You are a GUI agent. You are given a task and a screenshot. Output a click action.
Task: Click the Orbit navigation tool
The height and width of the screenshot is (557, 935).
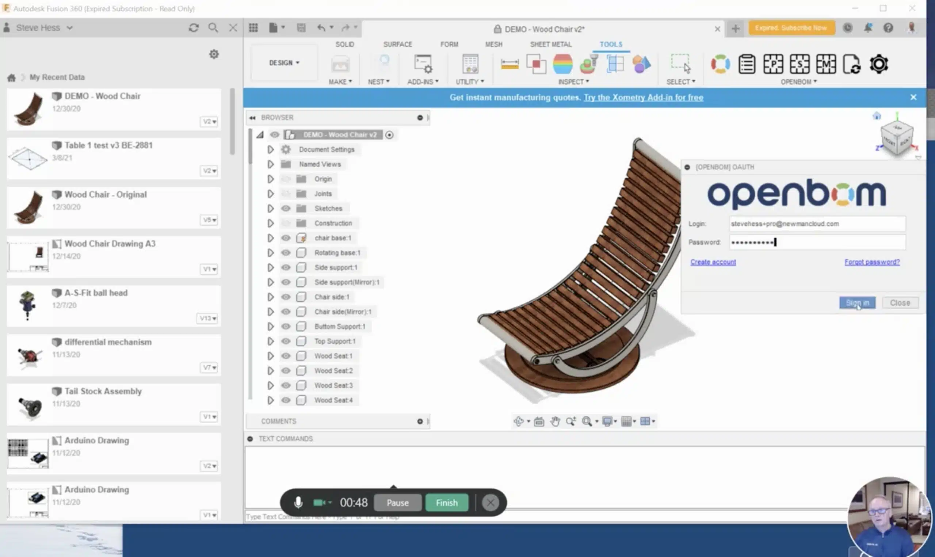(x=519, y=421)
